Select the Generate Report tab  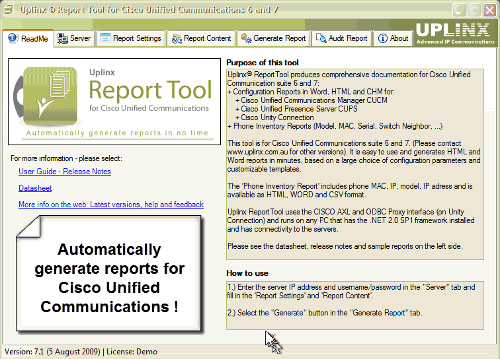pyautogui.click(x=273, y=38)
